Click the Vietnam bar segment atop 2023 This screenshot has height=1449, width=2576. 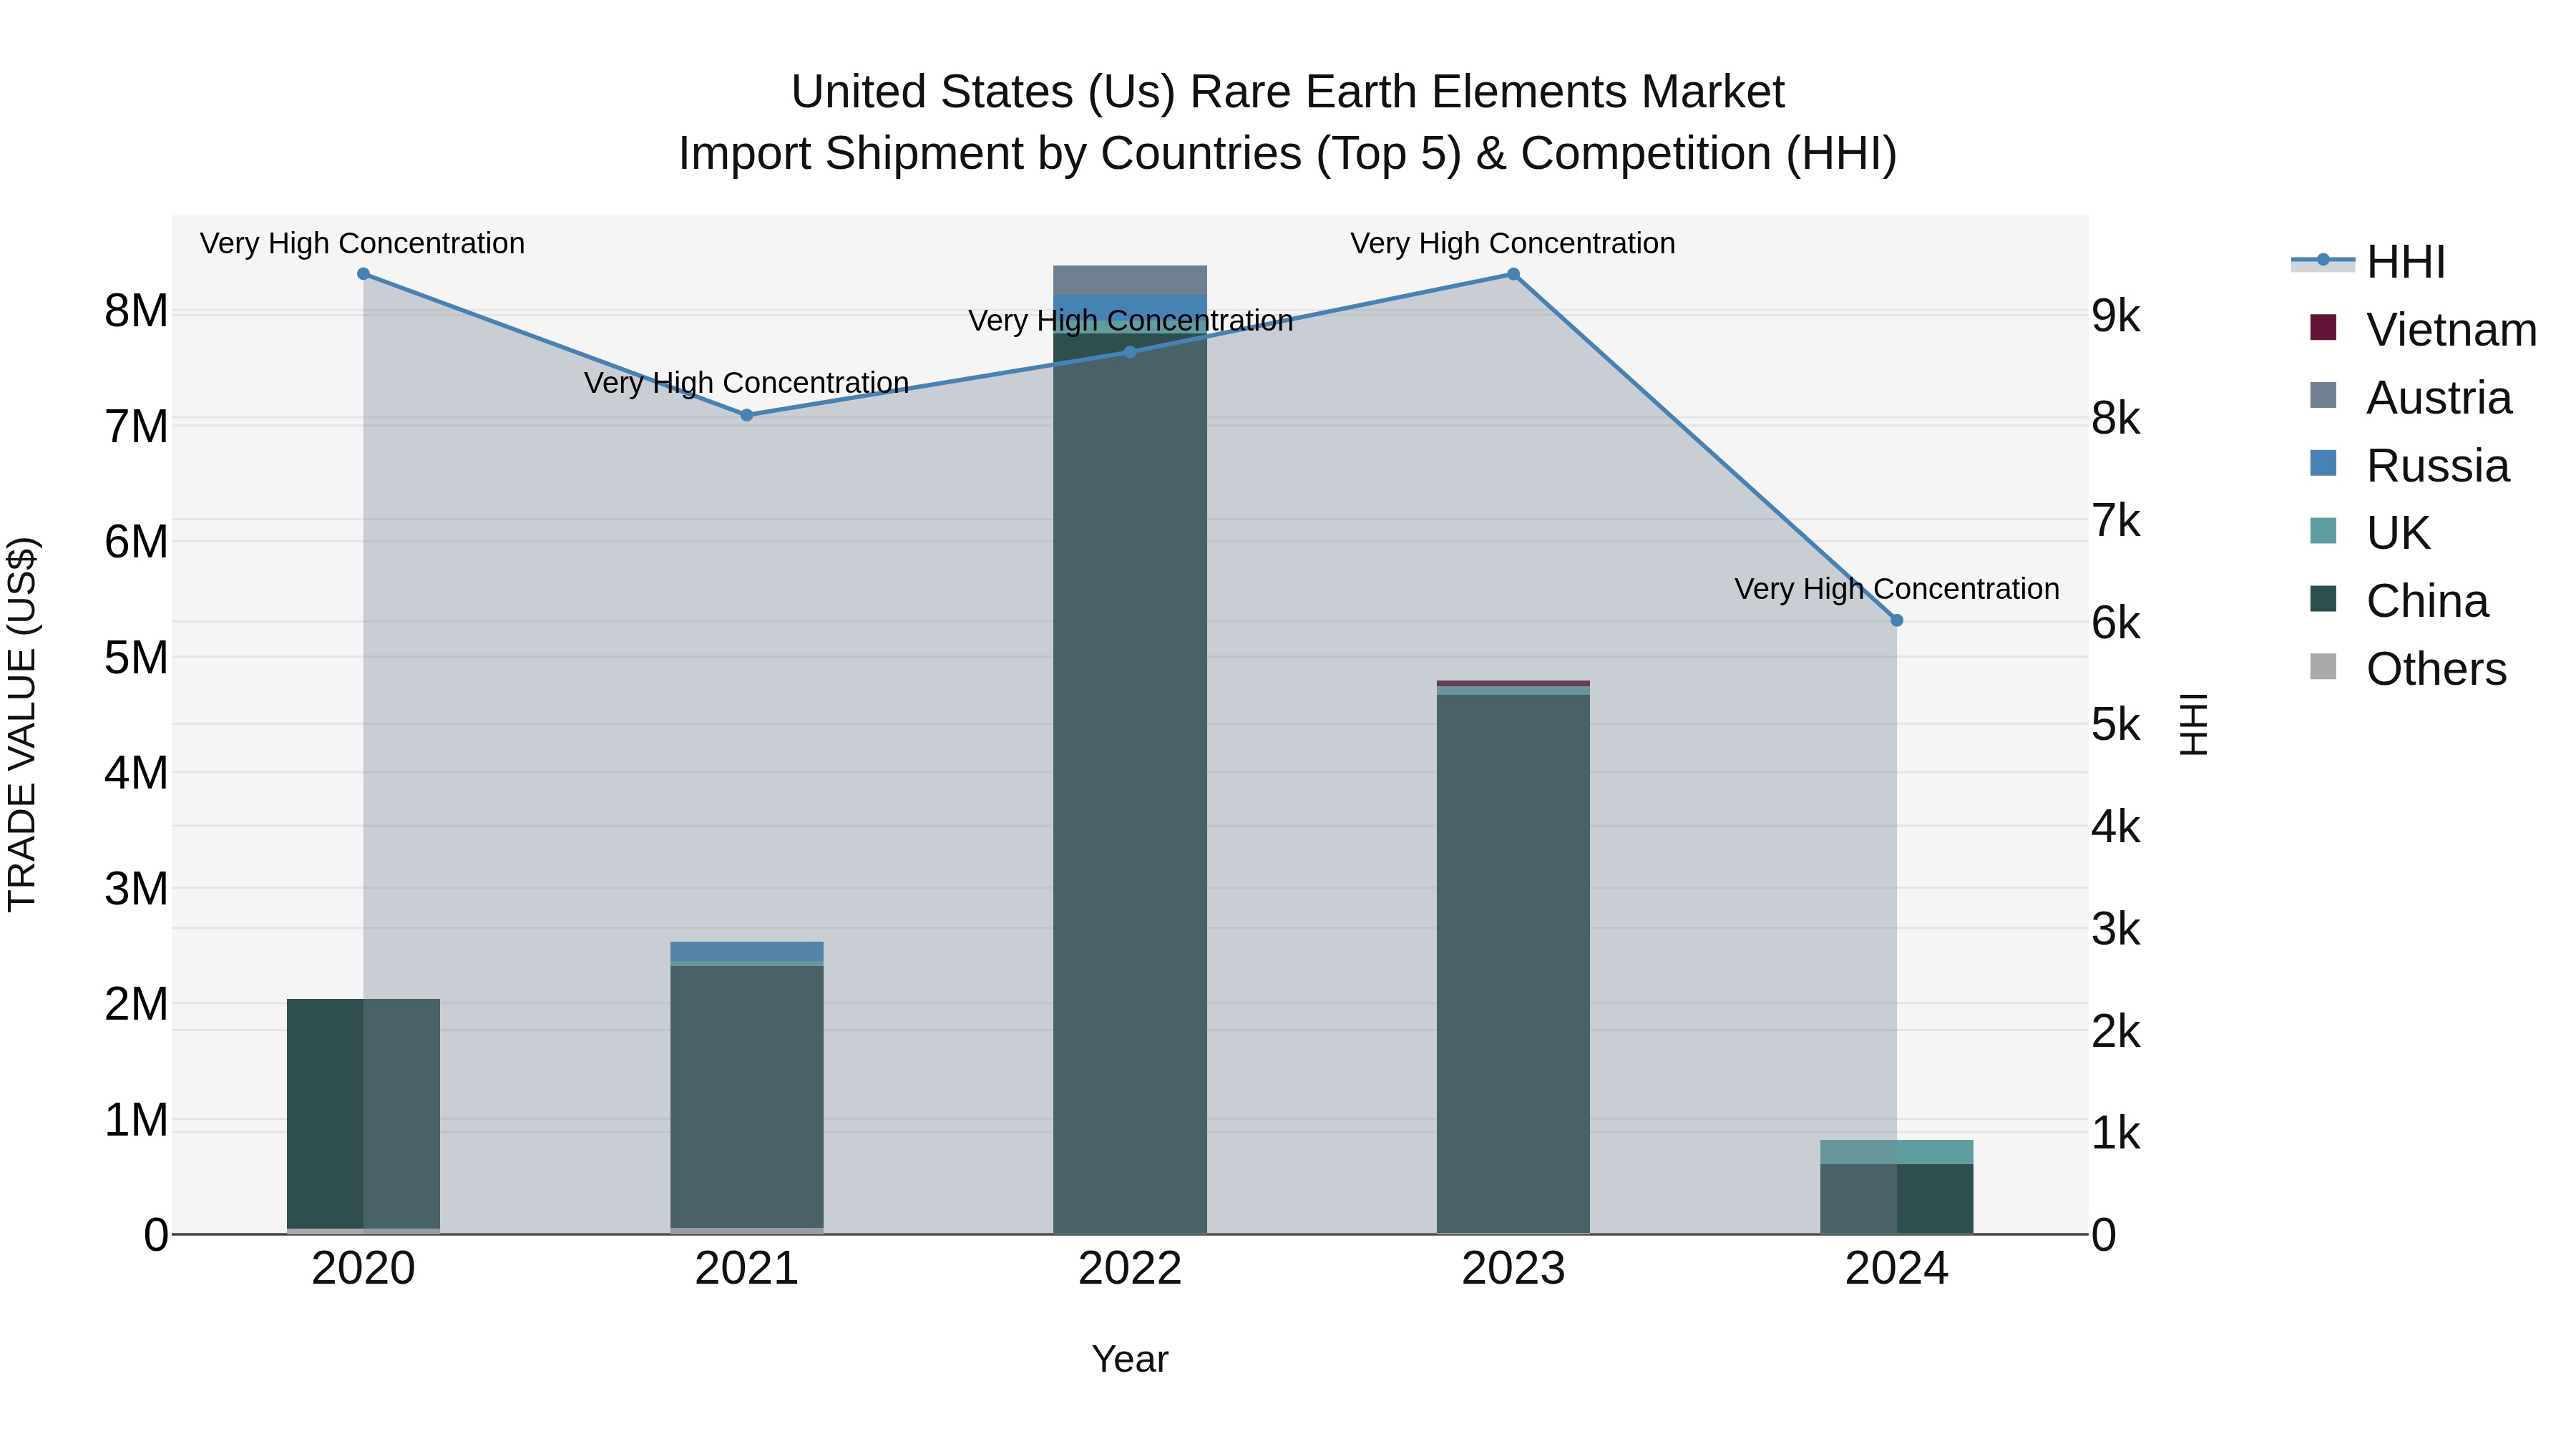[x=1513, y=684]
